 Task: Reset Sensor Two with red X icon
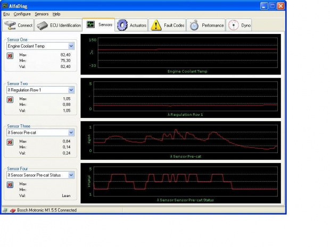point(10,100)
